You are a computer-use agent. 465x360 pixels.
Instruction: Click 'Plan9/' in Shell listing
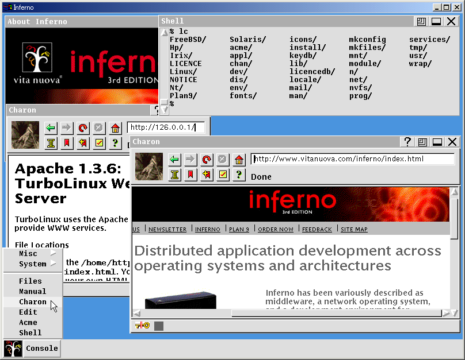tap(183, 95)
